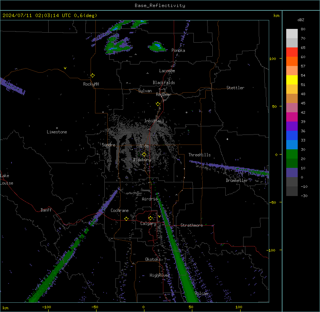Click the yellow diamond marker above RockyMH
320x312 pixels.
click(92, 76)
